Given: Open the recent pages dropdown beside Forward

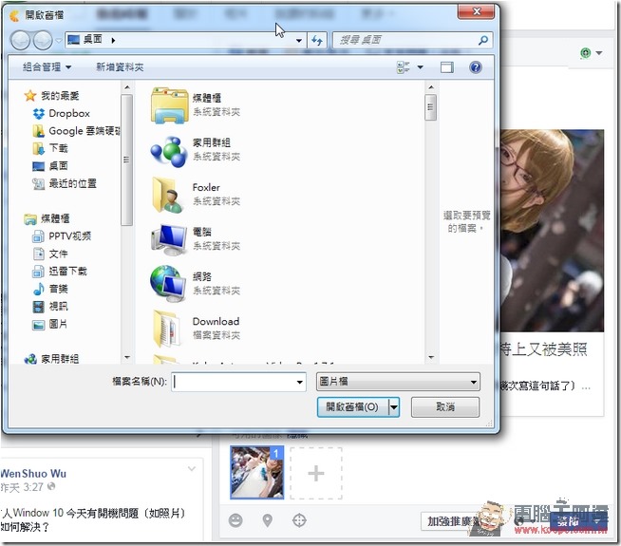Looking at the screenshot, I should coord(58,41).
